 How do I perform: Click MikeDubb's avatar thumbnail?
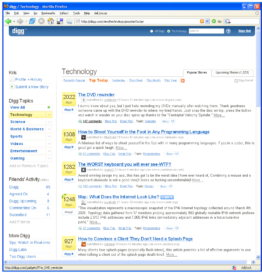click(84, 137)
